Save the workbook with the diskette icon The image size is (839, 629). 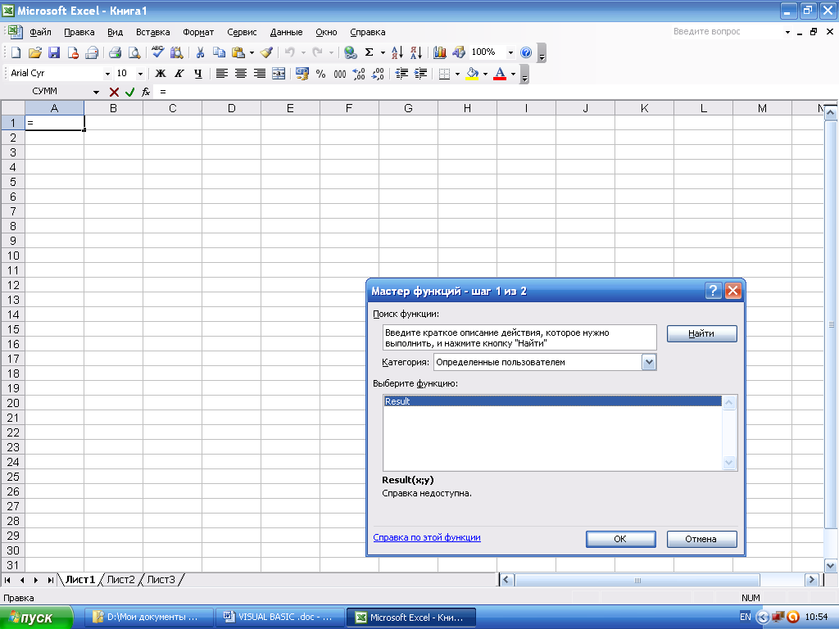coord(53,52)
